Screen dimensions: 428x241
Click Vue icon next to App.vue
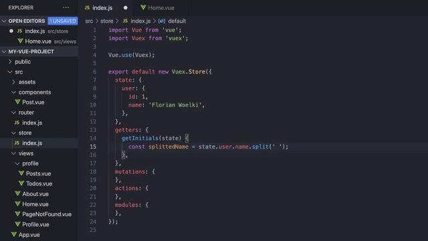coord(14,234)
